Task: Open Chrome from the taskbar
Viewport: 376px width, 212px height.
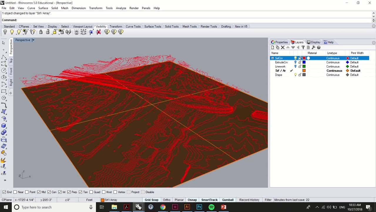Action: tap(163, 207)
